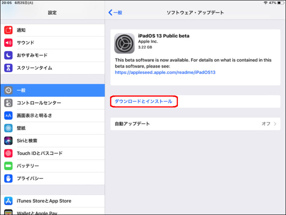286x215 pixels.
Task: Open the Battery (バッテリー) icon
Action: (x=9, y=166)
